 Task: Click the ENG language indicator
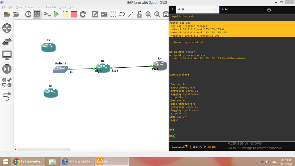point(274,162)
